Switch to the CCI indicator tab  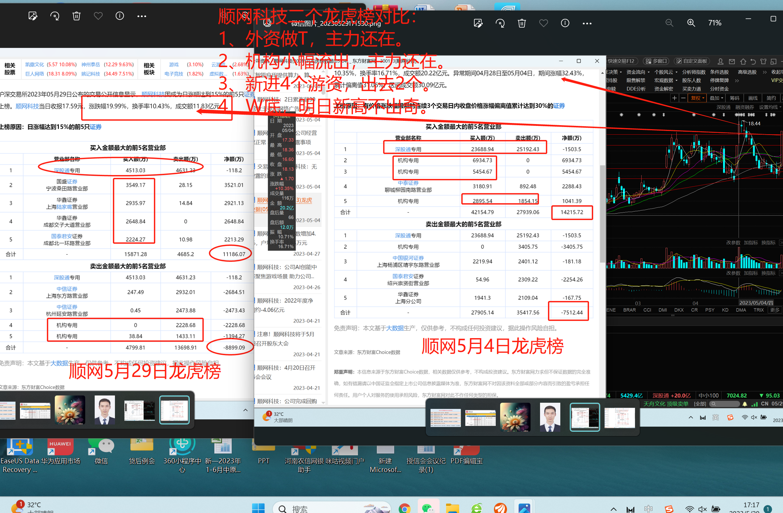tap(647, 310)
